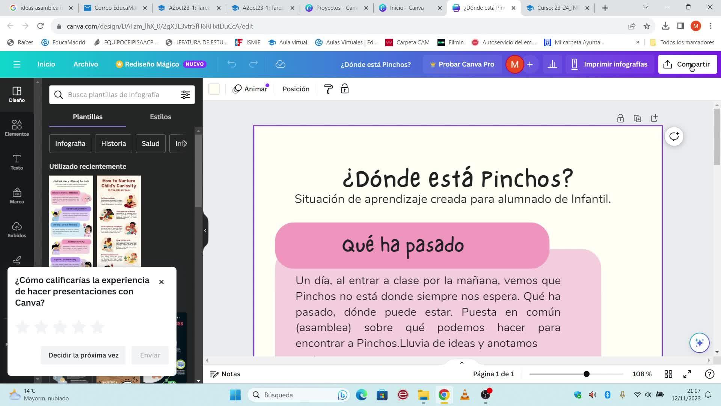
Task: Duplicate page using icon above canvas
Action: click(x=637, y=118)
